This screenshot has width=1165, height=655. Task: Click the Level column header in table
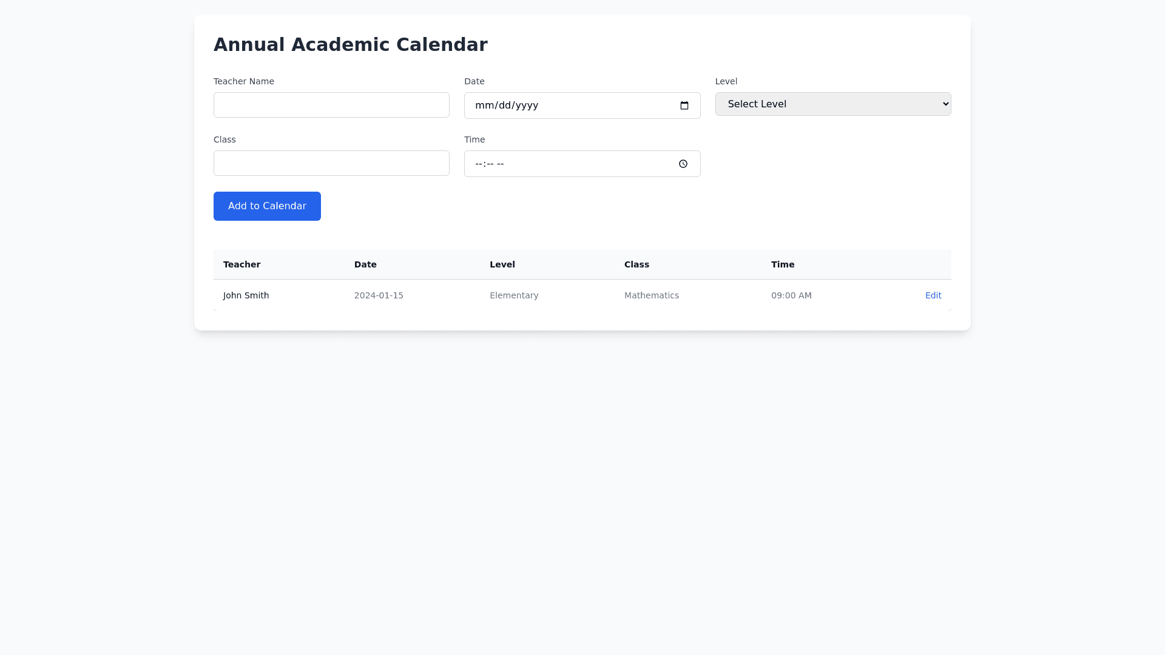[502, 264]
